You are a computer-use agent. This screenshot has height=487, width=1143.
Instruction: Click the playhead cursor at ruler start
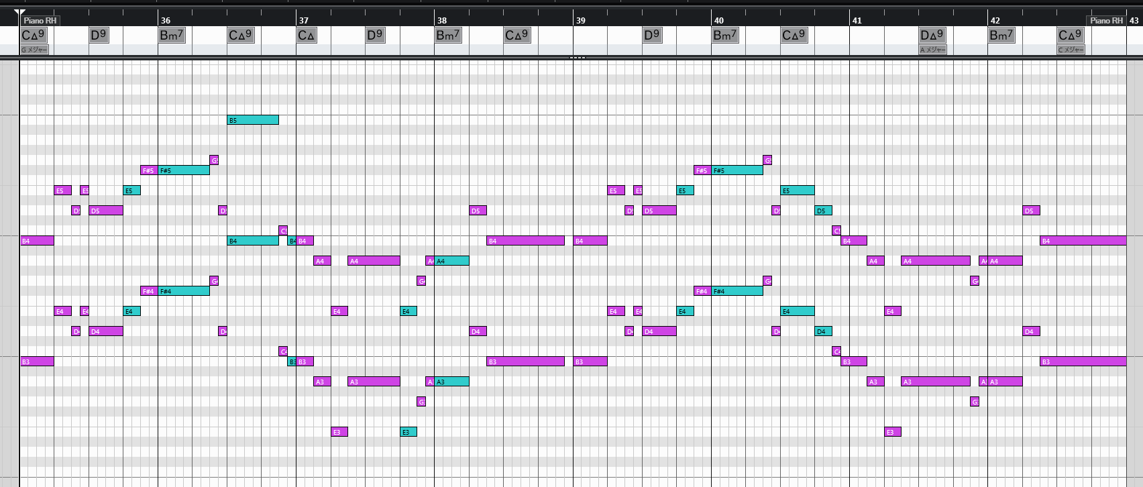[21, 13]
